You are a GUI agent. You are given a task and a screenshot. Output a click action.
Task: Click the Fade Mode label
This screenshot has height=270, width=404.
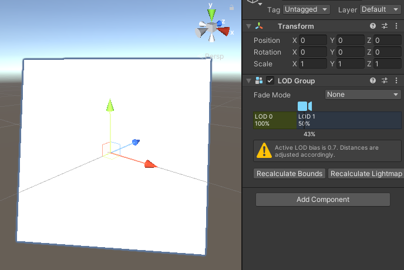(x=272, y=95)
